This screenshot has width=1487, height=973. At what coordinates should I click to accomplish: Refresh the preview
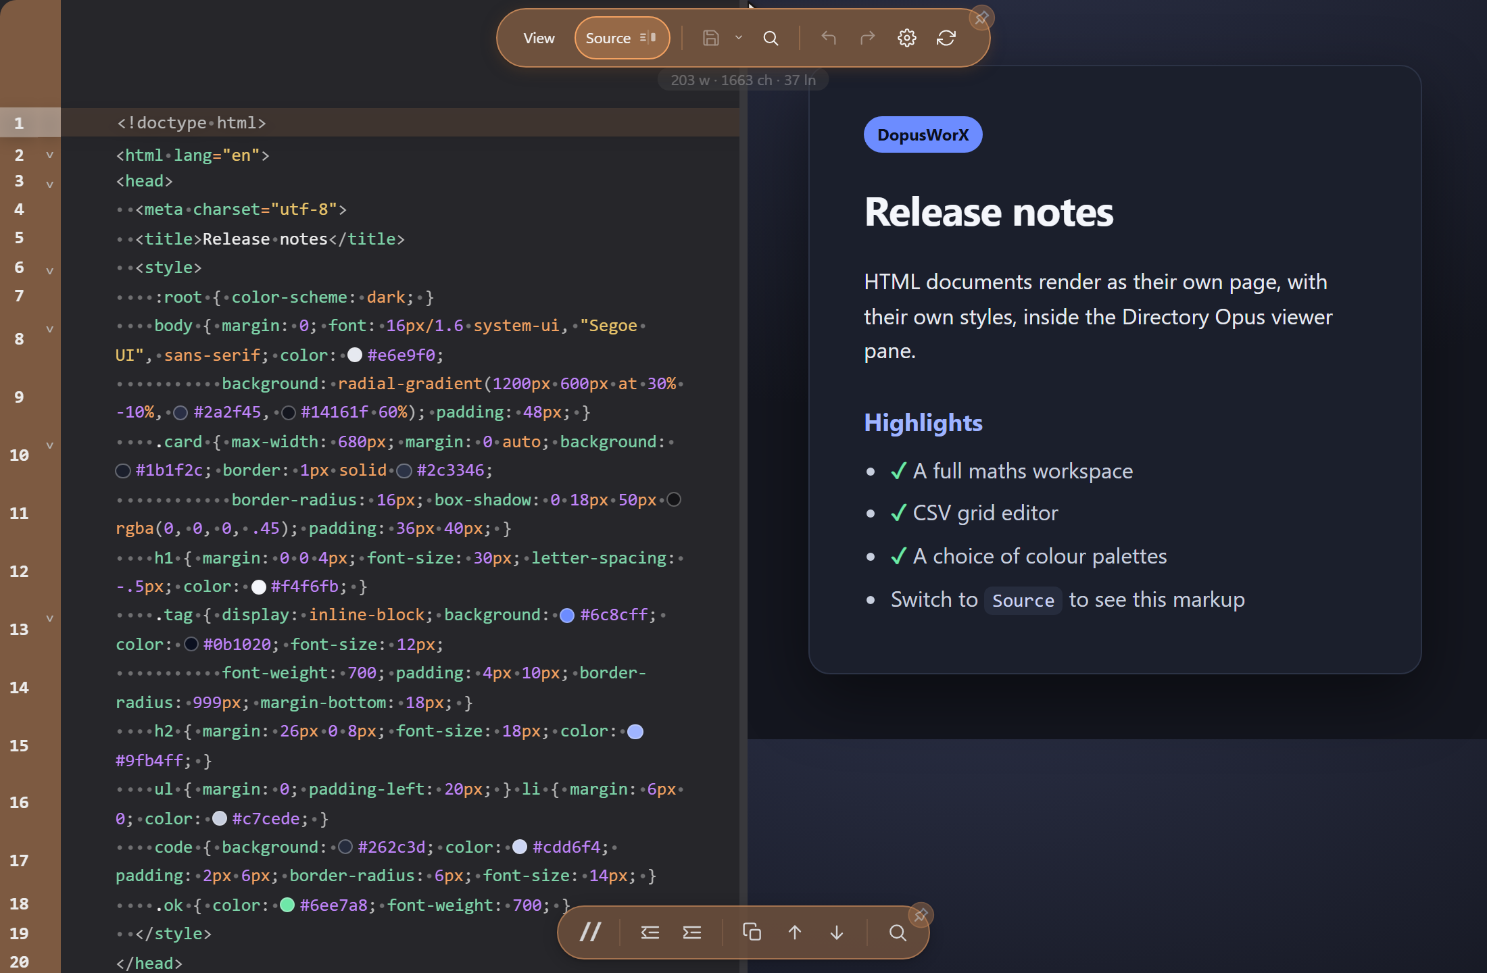click(946, 39)
